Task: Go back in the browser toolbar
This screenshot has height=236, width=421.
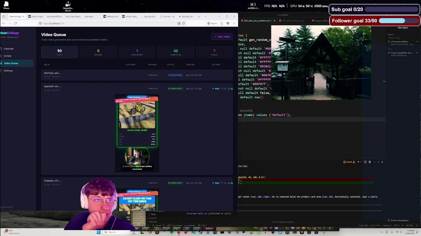Action: click(x=3, y=23)
